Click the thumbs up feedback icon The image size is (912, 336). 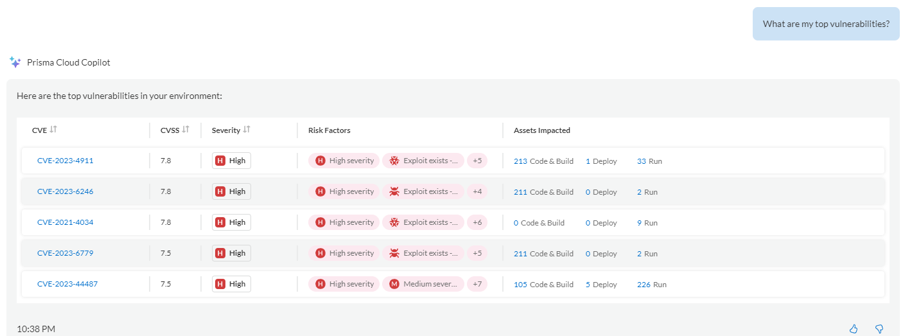click(x=854, y=329)
